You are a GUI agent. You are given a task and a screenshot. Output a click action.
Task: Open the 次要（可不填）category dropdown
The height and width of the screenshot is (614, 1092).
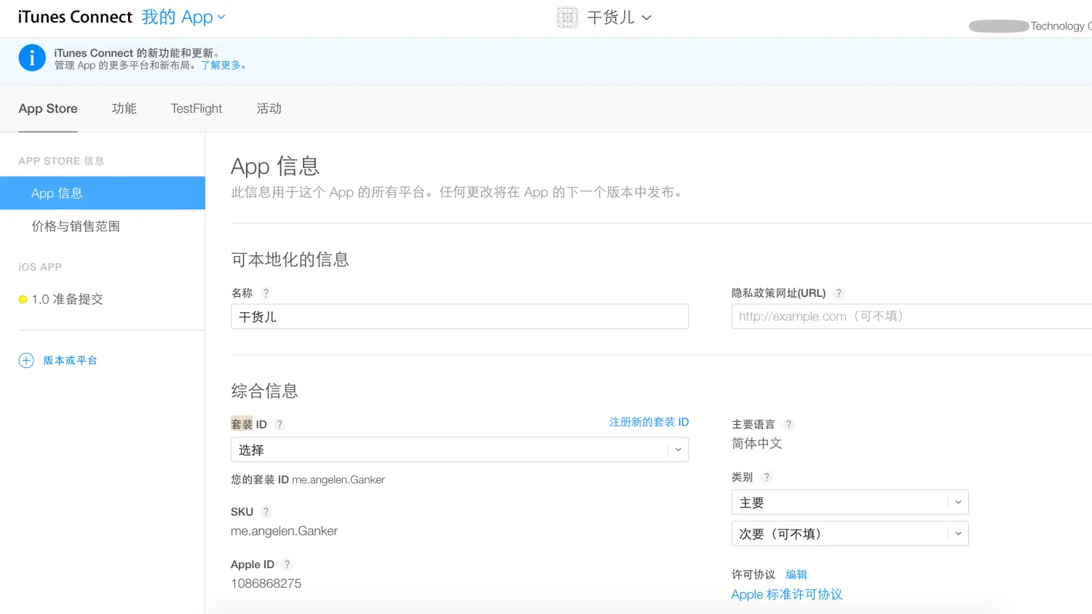[x=850, y=534]
